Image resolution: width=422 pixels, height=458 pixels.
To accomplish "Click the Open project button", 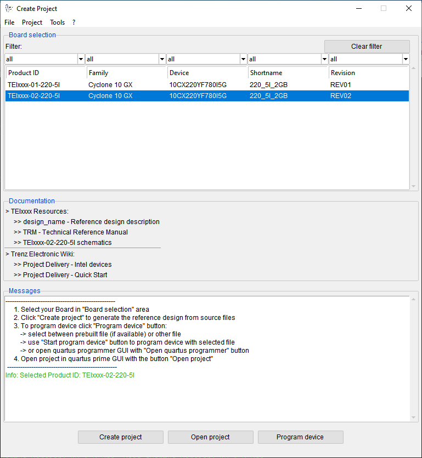I will [x=210, y=437].
